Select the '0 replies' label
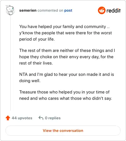This screenshot has height=141, width=126. point(53,118)
